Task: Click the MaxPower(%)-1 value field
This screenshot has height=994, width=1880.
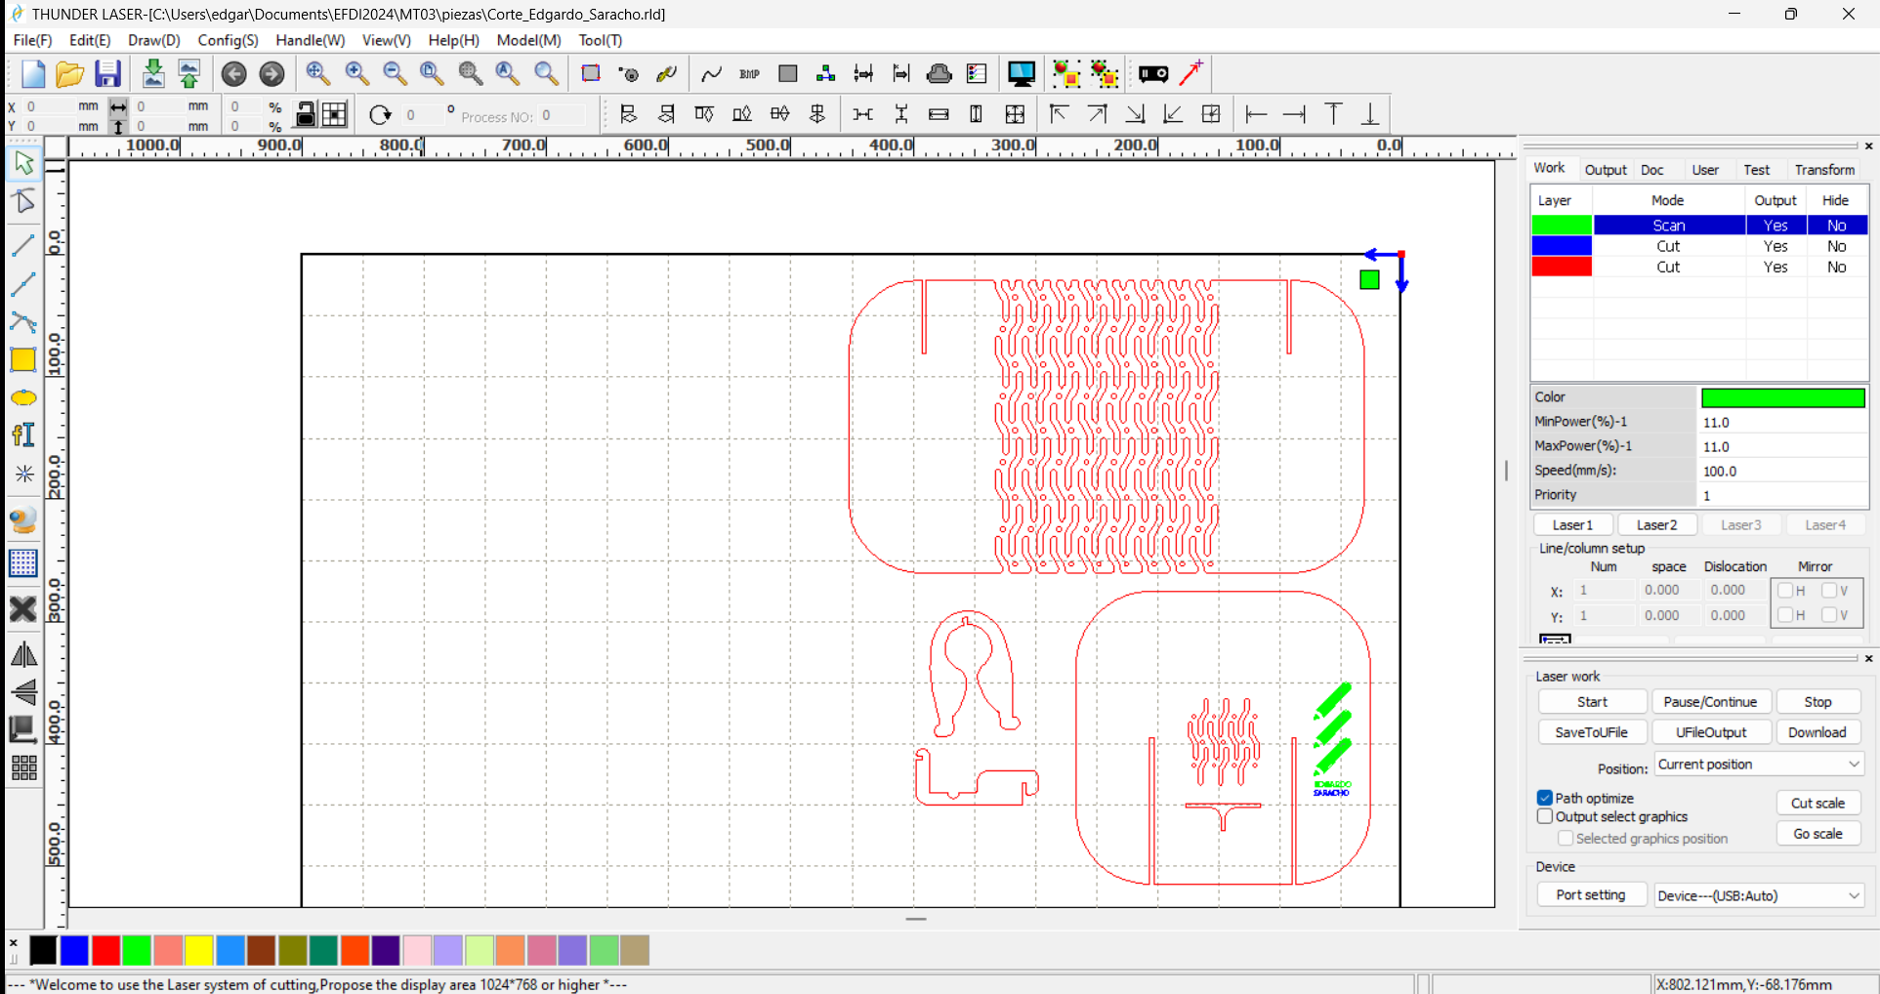Action: (x=1782, y=446)
